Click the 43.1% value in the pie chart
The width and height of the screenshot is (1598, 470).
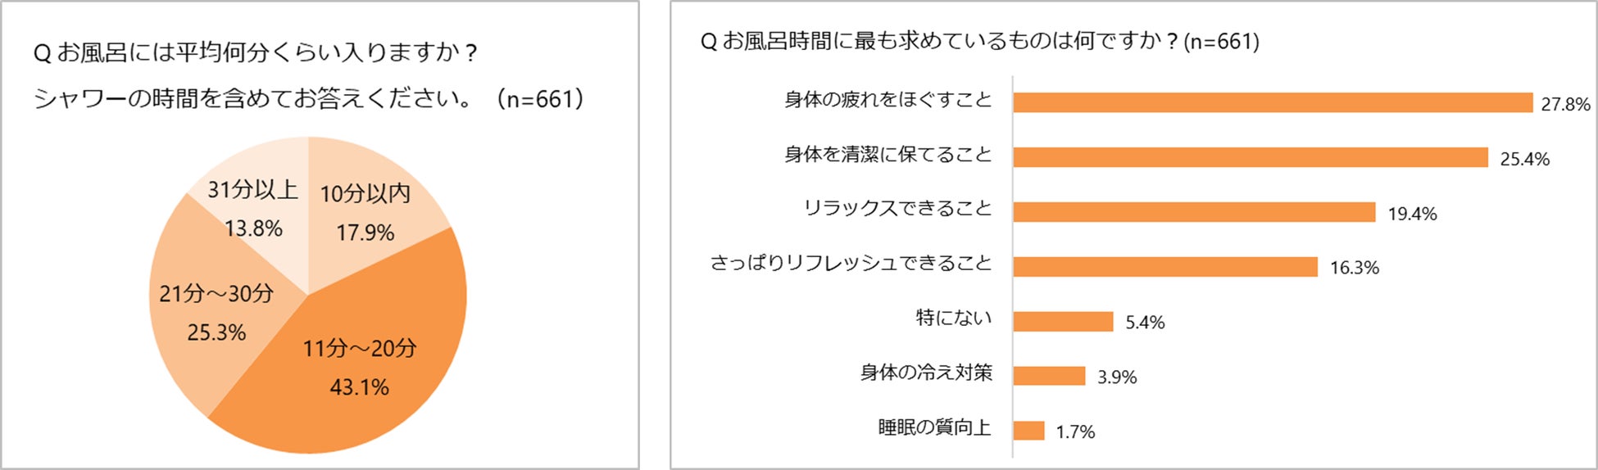coord(359,386)
